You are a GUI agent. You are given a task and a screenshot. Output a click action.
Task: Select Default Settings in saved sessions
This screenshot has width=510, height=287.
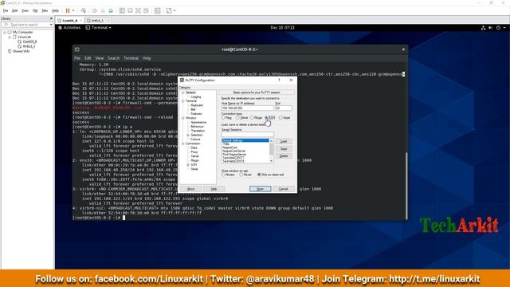[245, 140]
